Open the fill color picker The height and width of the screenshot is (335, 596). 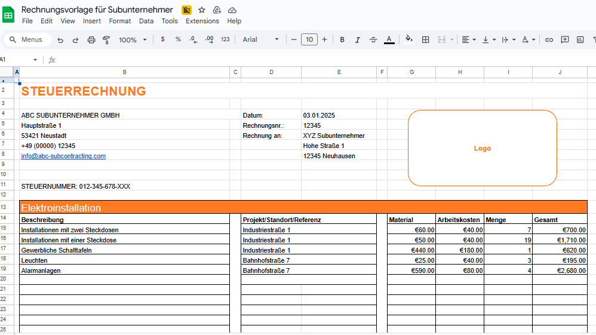click(x=409, y=39)
